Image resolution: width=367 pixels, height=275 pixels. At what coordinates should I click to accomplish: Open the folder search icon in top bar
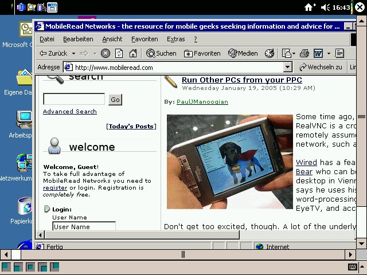[32, 7]
